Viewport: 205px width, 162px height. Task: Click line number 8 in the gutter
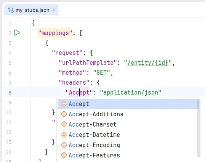10,93
